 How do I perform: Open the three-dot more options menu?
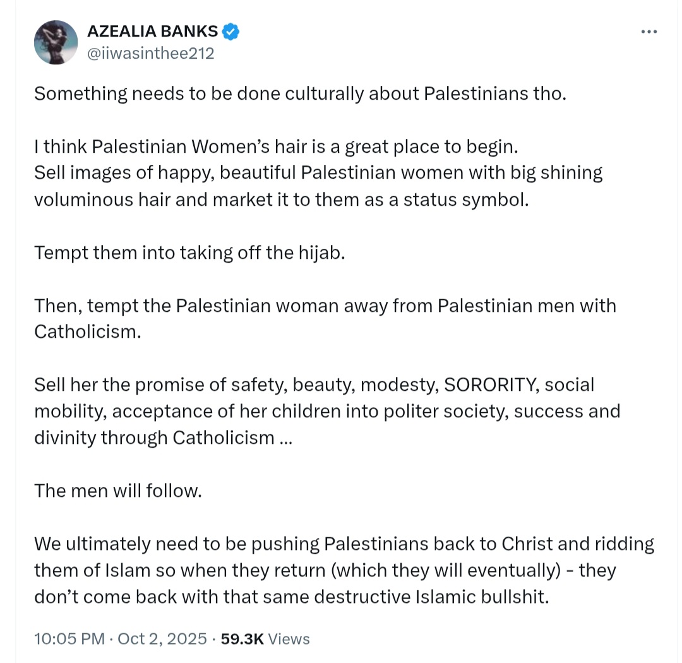click(x=649, y=32)
